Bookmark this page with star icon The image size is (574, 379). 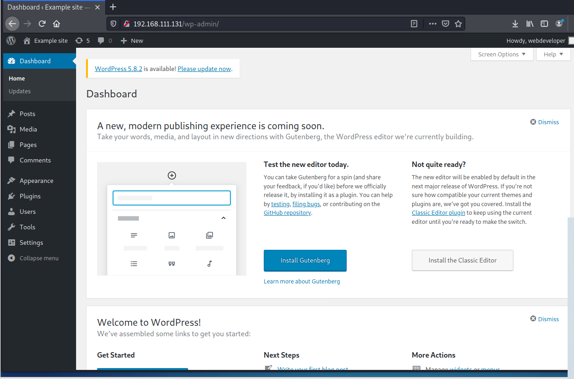458,24
